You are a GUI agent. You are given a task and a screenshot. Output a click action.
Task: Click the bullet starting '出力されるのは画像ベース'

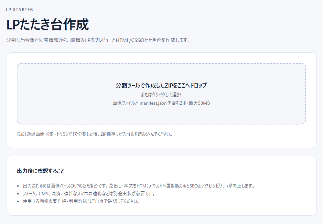tap(139, 186)
